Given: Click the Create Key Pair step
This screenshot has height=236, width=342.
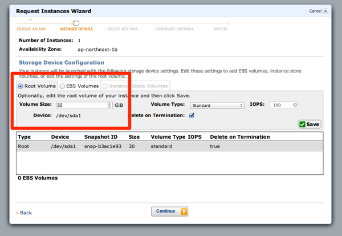Looking at the screenshot, I should 123,29.
